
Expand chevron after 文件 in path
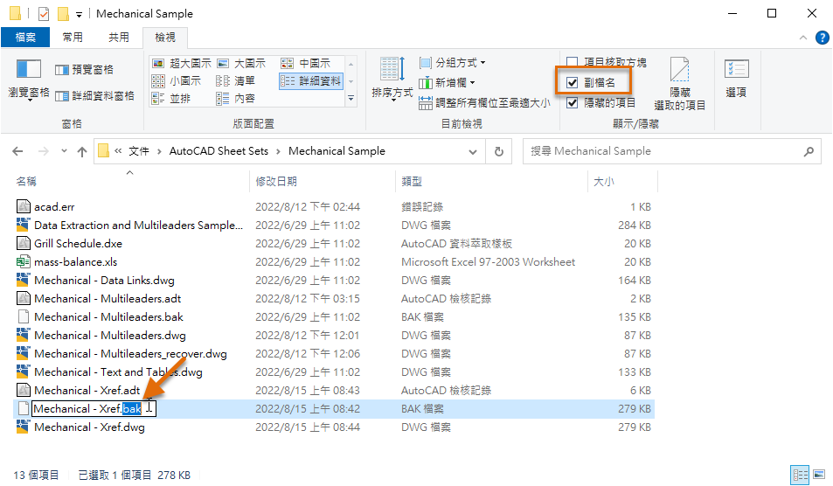coord(159,151)
